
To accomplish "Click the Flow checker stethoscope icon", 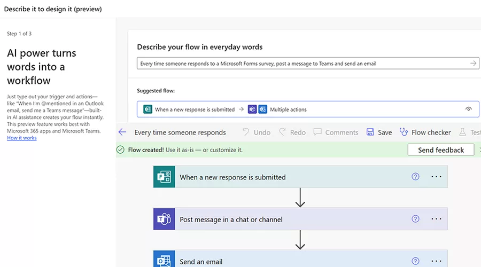I will click(404, 132).
